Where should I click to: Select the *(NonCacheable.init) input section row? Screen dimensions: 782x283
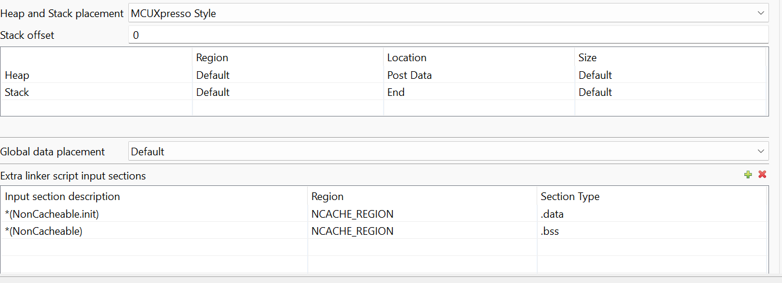pos(52,214)
